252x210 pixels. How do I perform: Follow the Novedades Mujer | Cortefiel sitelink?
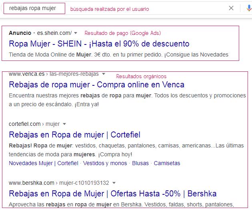44,163
